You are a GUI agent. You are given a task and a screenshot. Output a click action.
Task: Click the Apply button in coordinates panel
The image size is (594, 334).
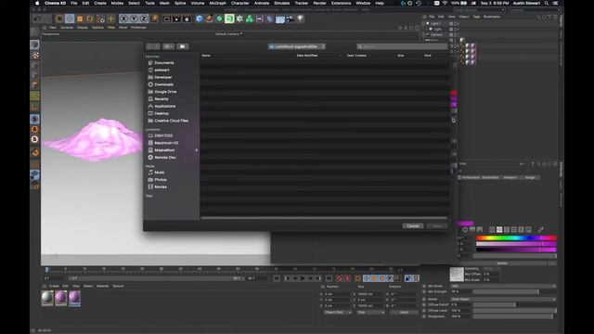pyautogui.click(x=404, y=313)
